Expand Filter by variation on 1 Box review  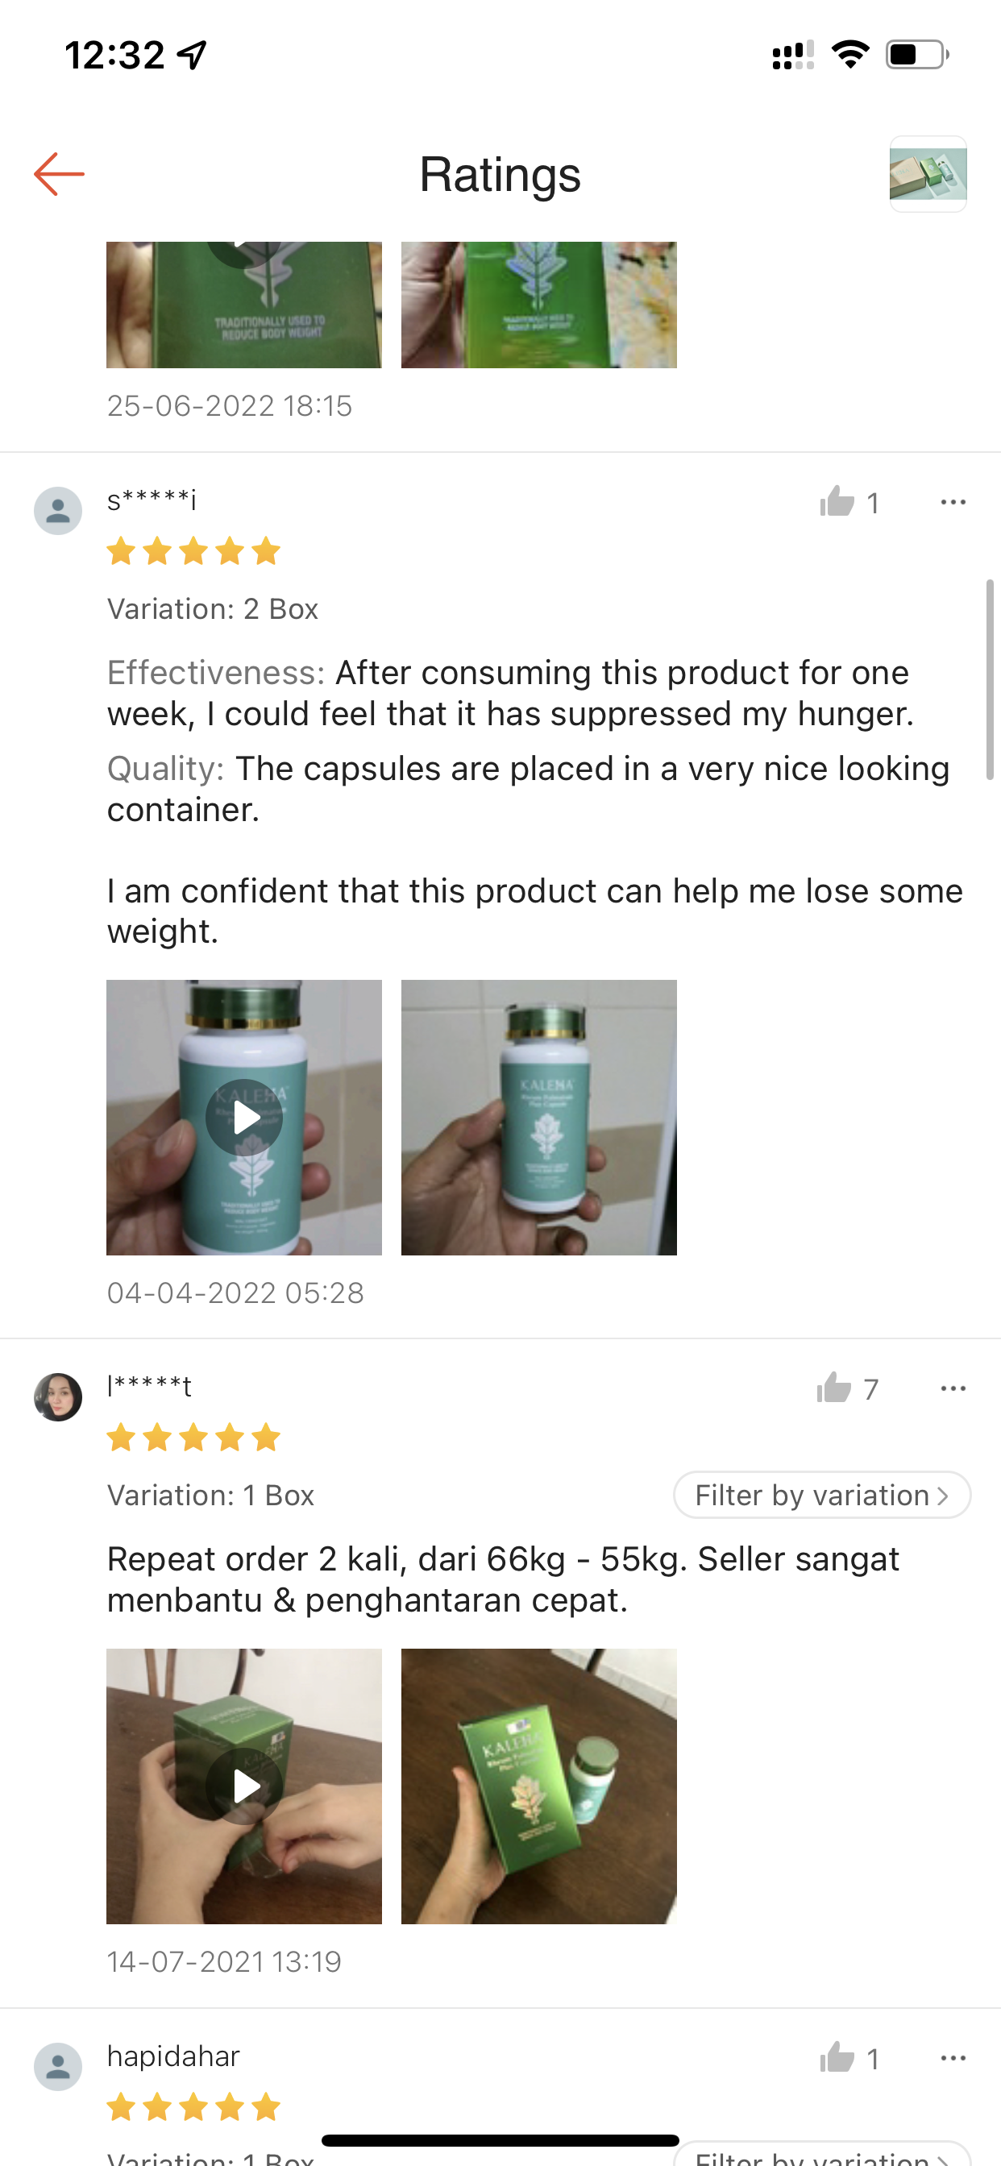(x=822, y=1495)
